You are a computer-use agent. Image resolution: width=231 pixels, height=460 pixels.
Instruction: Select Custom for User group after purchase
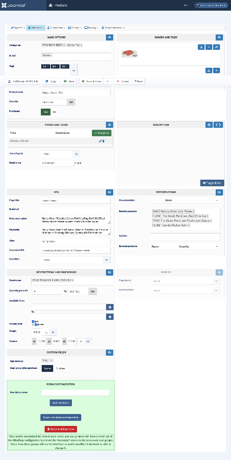(60, 368)
